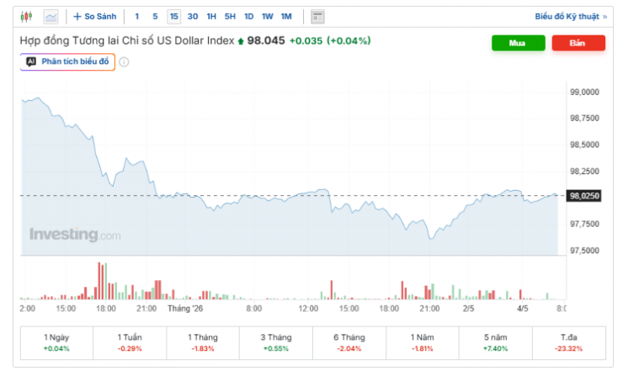The width and height of the screenshot is (623, 376).
Task: Select the 1 Tháng period
Action: tap(203, 342)
